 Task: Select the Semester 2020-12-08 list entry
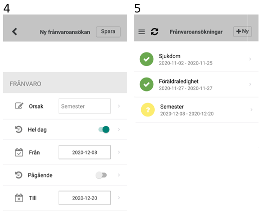tap(197, 109)
